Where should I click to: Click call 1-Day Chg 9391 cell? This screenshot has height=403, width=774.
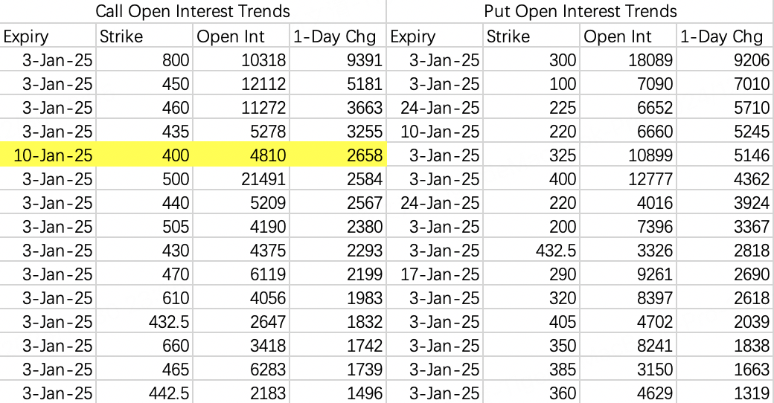[x=338, y=59]
